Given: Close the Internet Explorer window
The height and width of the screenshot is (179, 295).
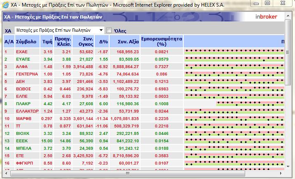Looking at the screenshot, I should click(x=283, y=3).
